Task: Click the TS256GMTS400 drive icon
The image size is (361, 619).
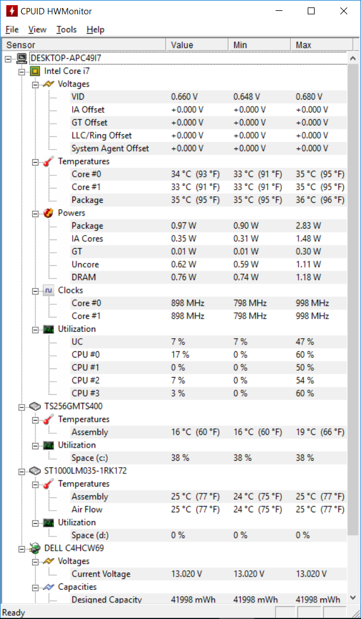Action: coord(35,406)
